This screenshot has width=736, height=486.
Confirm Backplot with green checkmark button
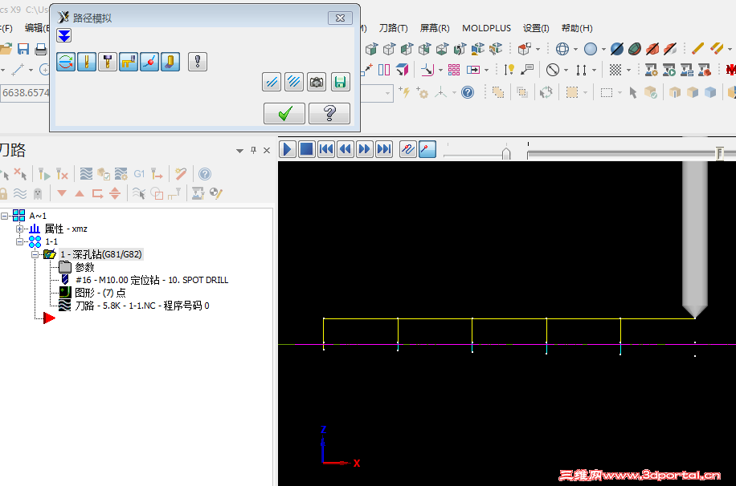(284, 113)
